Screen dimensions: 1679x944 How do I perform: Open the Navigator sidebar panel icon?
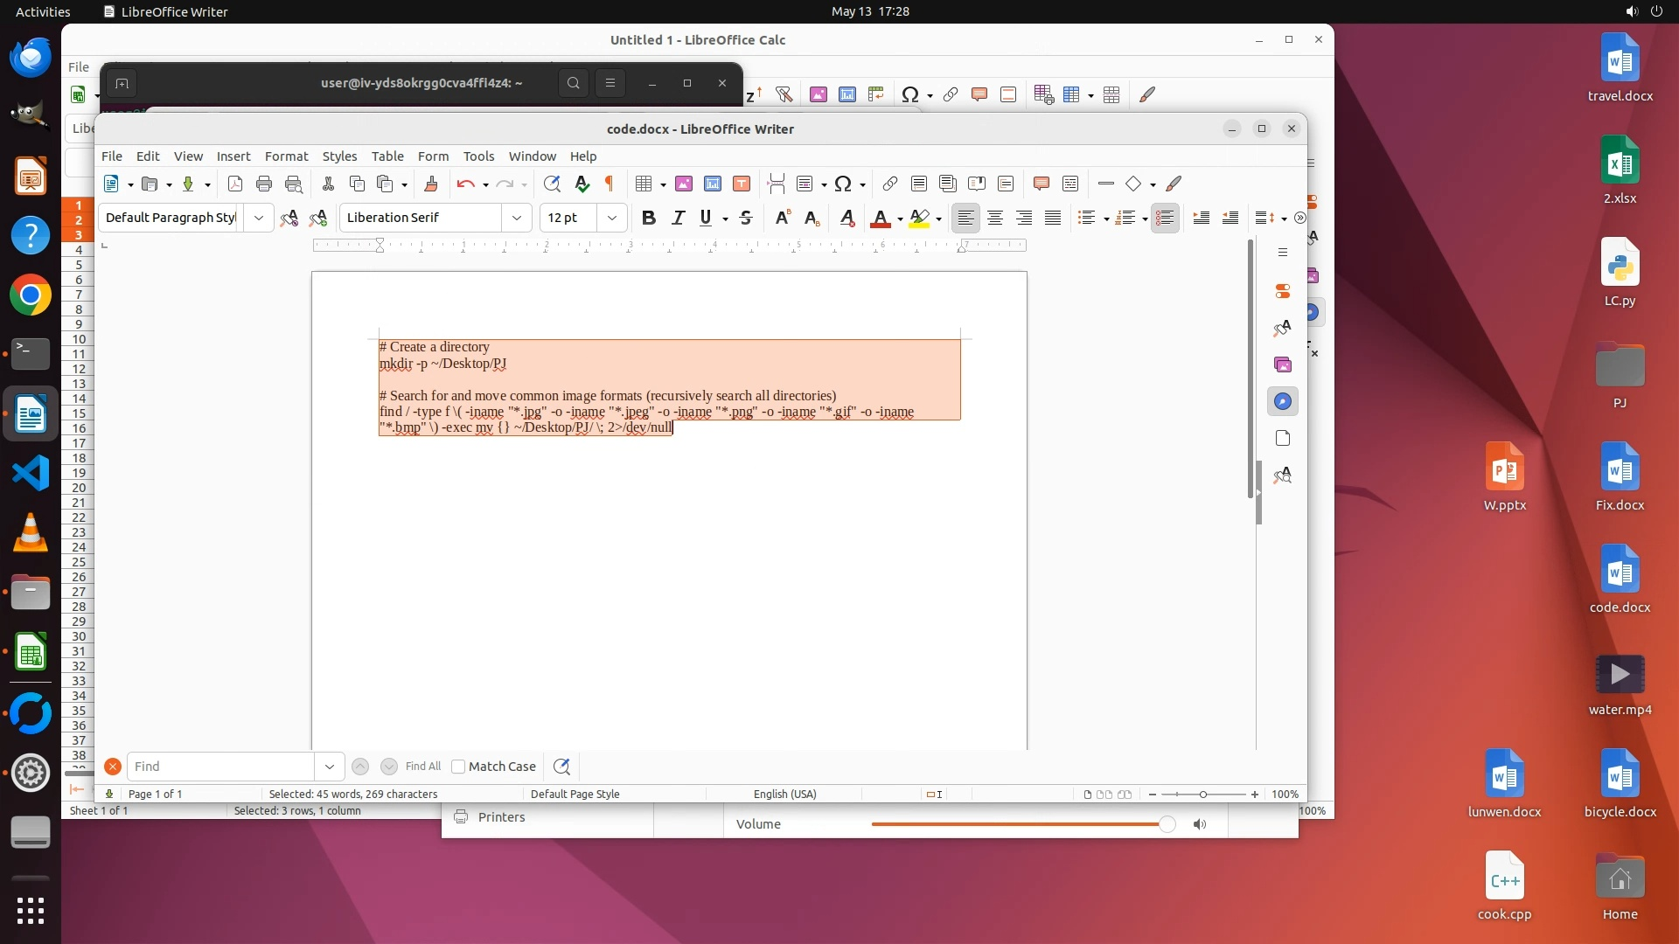click(1283, 401)
